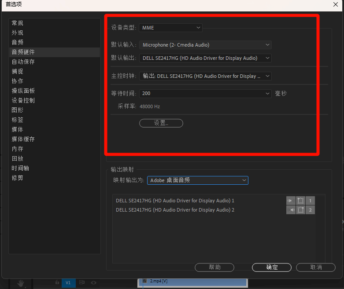344x289 pixels.
Task: Click right speaker icon for DELL output 2
Action: tap(290, 210)
